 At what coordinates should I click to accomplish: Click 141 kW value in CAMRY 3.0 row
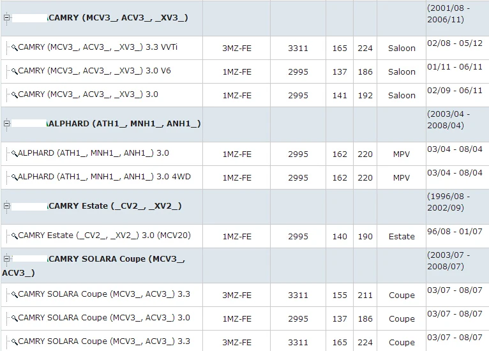click(340, 95)
